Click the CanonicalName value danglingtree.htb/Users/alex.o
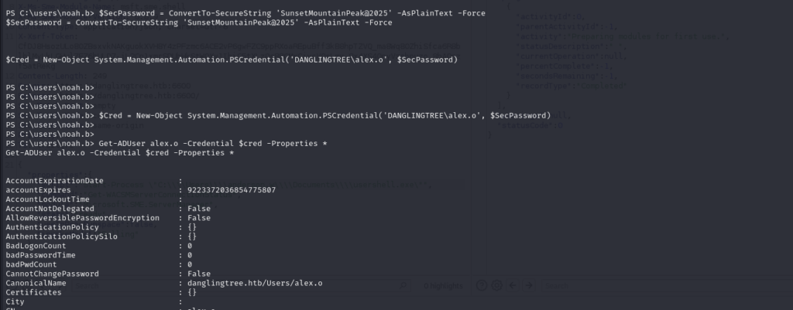The width and height of the screenshot is (793, 310). coord(255,283)
